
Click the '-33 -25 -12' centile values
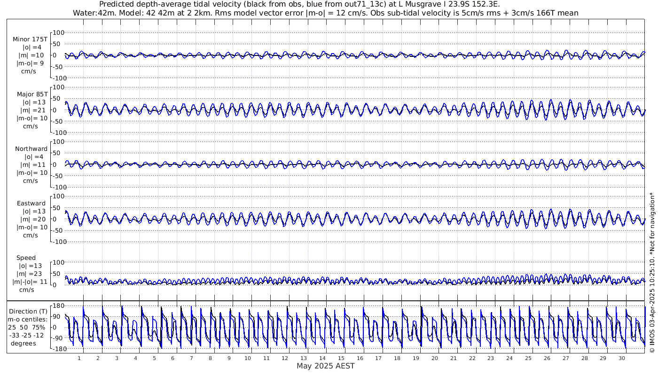click(29, 335)
